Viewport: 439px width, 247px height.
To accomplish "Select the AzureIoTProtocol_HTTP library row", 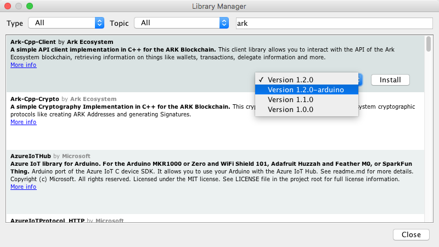I will point(214,219).
